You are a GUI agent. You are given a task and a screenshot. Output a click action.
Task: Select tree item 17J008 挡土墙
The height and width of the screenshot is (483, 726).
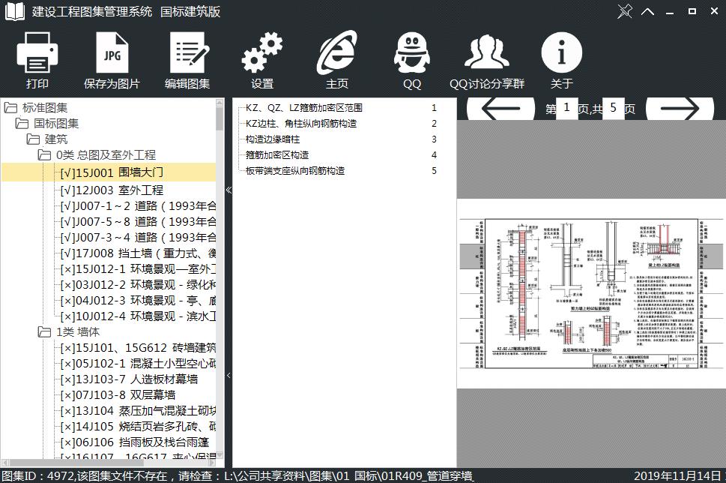138,253
